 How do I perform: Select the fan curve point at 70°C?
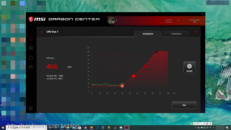click(145, 66)
